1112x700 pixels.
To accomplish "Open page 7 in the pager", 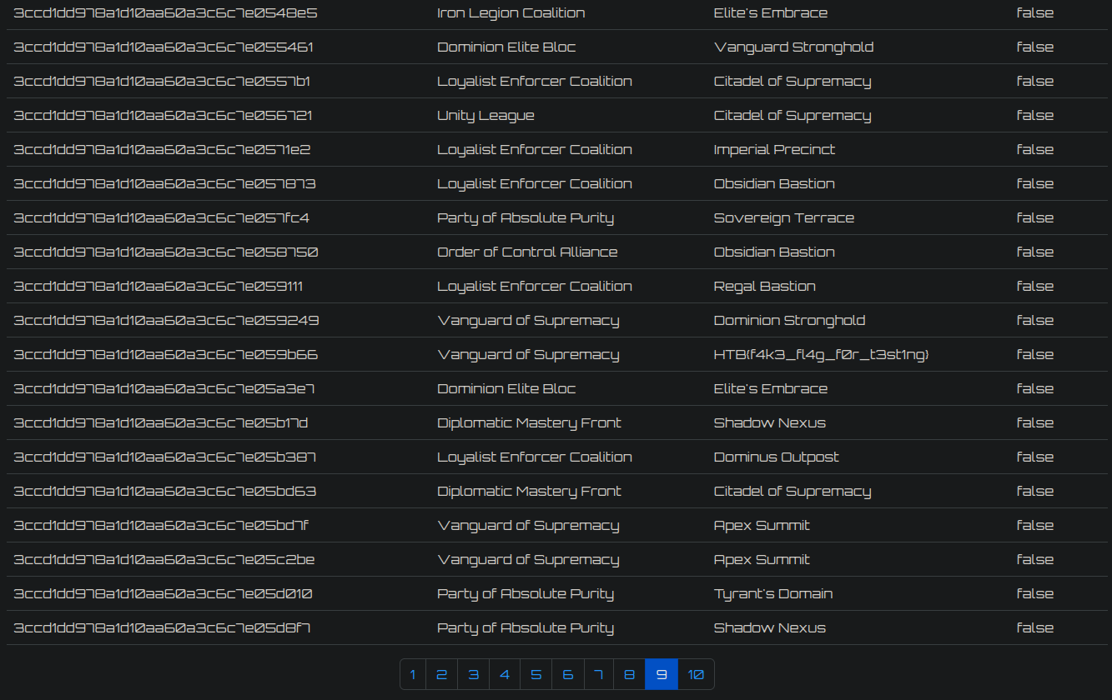I will point(598,674).
